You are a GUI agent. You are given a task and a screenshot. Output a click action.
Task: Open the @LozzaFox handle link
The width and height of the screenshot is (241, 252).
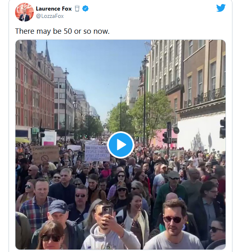(x=50, y=16)
